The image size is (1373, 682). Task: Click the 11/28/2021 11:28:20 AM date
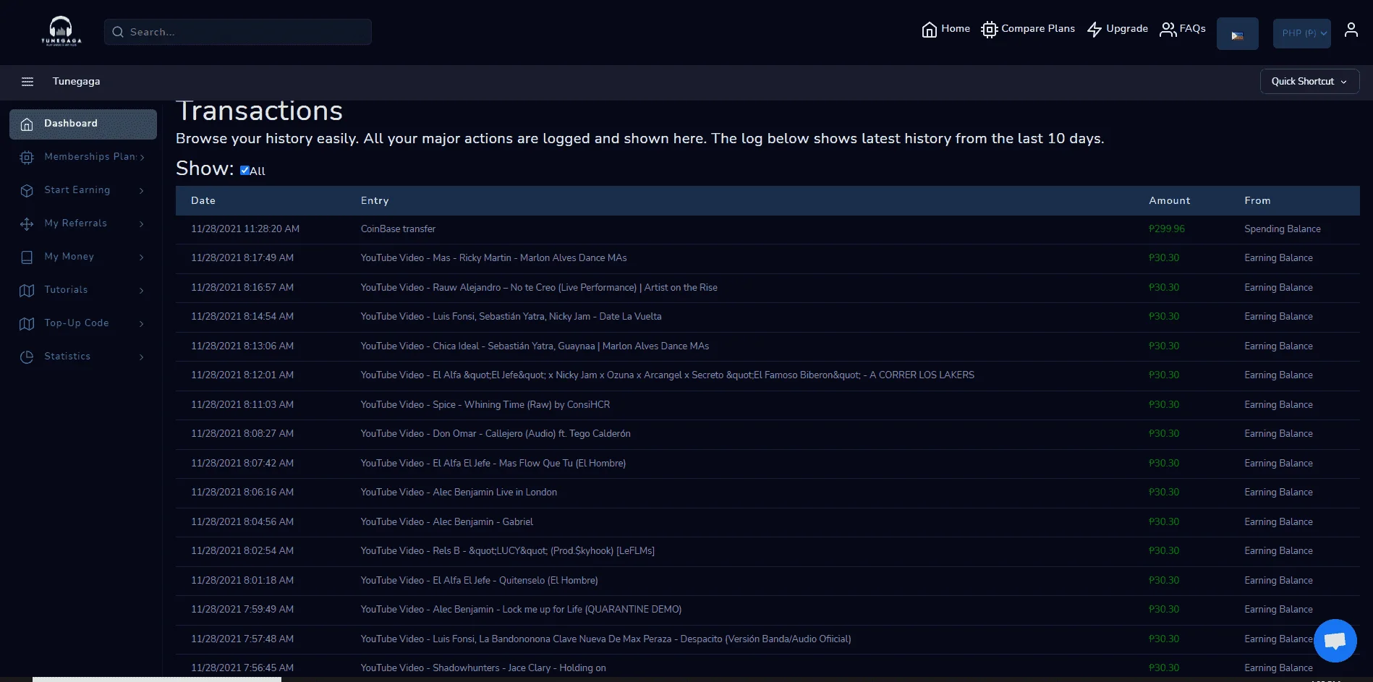coord(245,229)
